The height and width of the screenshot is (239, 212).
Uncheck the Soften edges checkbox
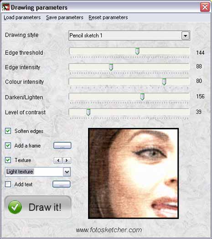8,131
